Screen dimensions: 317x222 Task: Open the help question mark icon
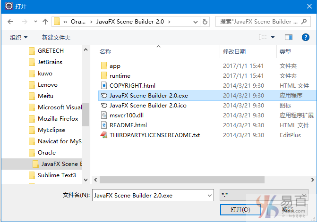pyautogui.click(x=305, y=37)
